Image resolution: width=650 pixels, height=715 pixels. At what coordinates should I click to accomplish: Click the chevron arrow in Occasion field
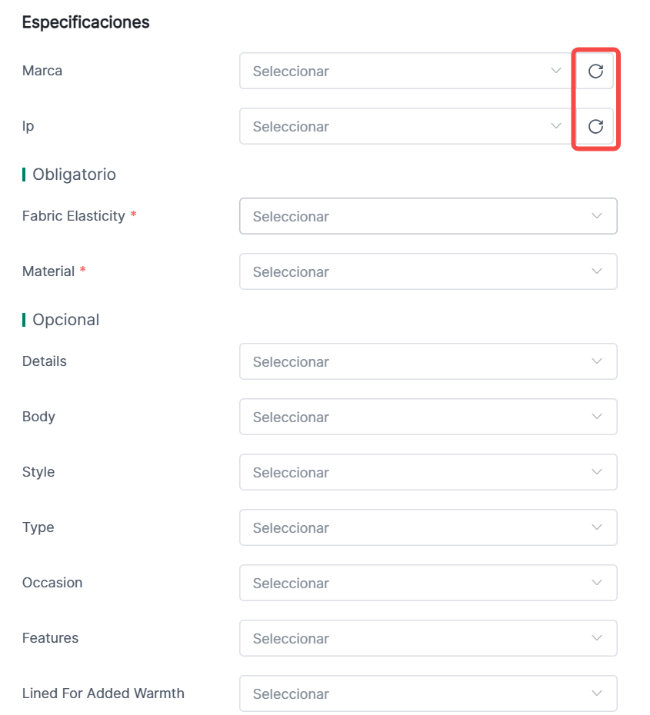597,584
